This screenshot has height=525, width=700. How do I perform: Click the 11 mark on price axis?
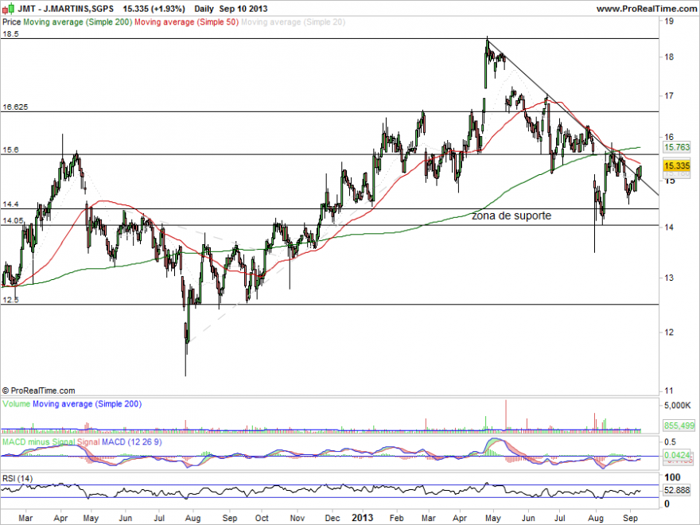[x=669, y=391]
